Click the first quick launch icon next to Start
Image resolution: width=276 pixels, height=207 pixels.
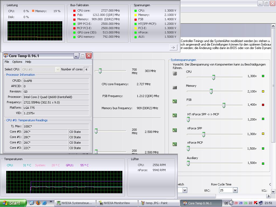point(32,203)
